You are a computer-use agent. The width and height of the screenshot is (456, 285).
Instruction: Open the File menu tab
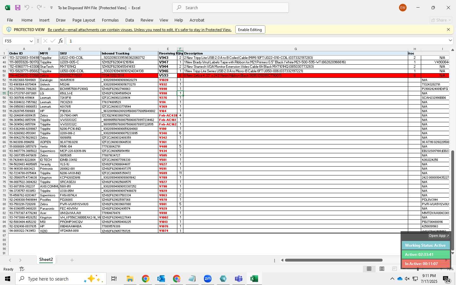tap(10, 20)
